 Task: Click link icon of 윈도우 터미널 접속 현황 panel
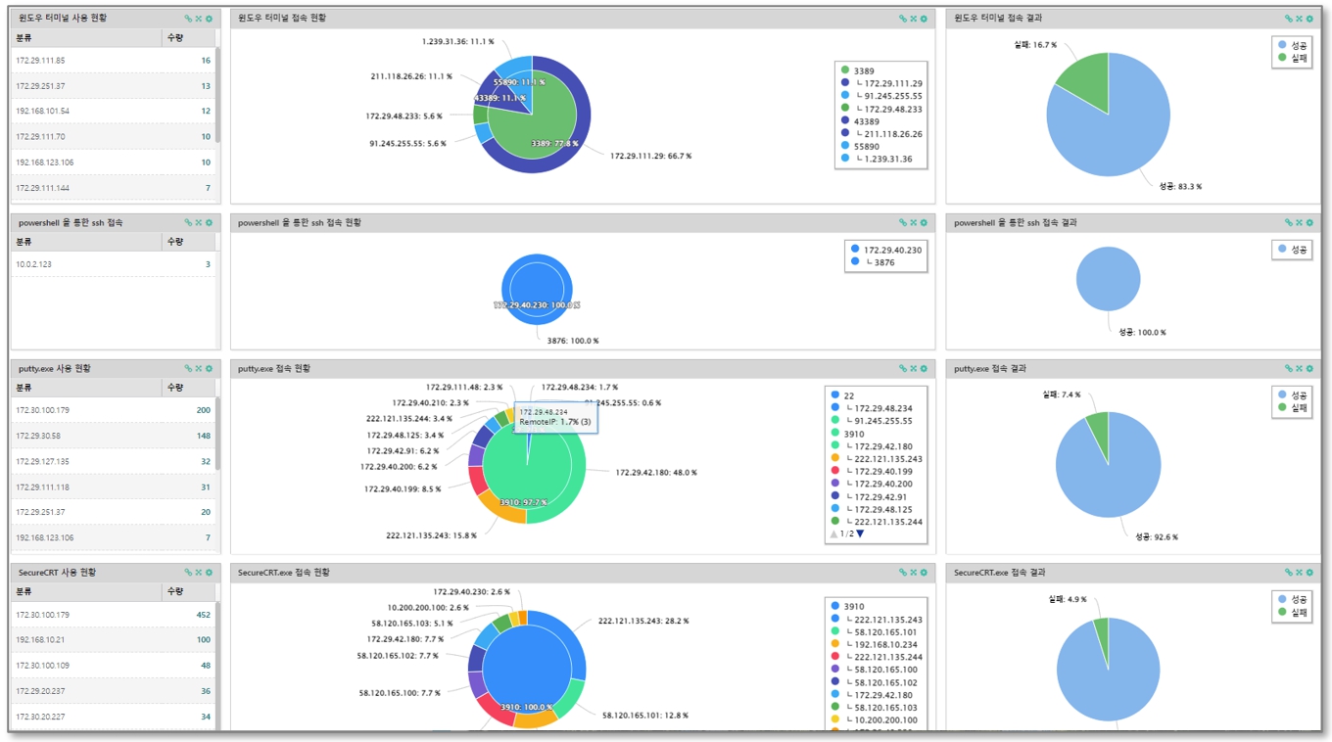point(903,19)
